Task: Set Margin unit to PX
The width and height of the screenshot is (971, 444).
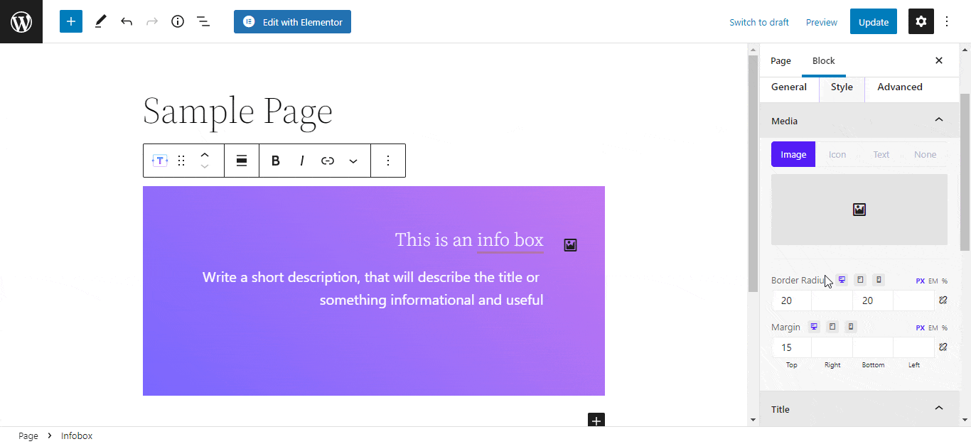Action: coord(921,327)
